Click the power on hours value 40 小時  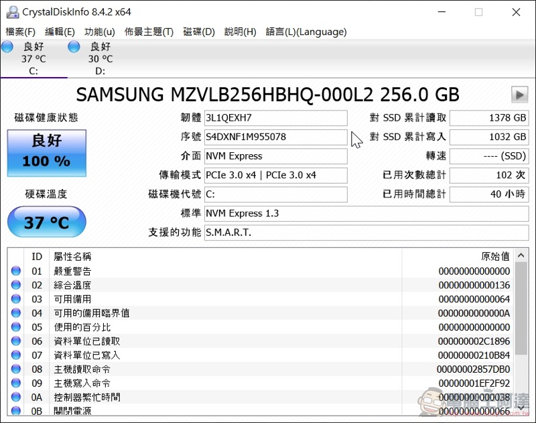pos(489,194)
